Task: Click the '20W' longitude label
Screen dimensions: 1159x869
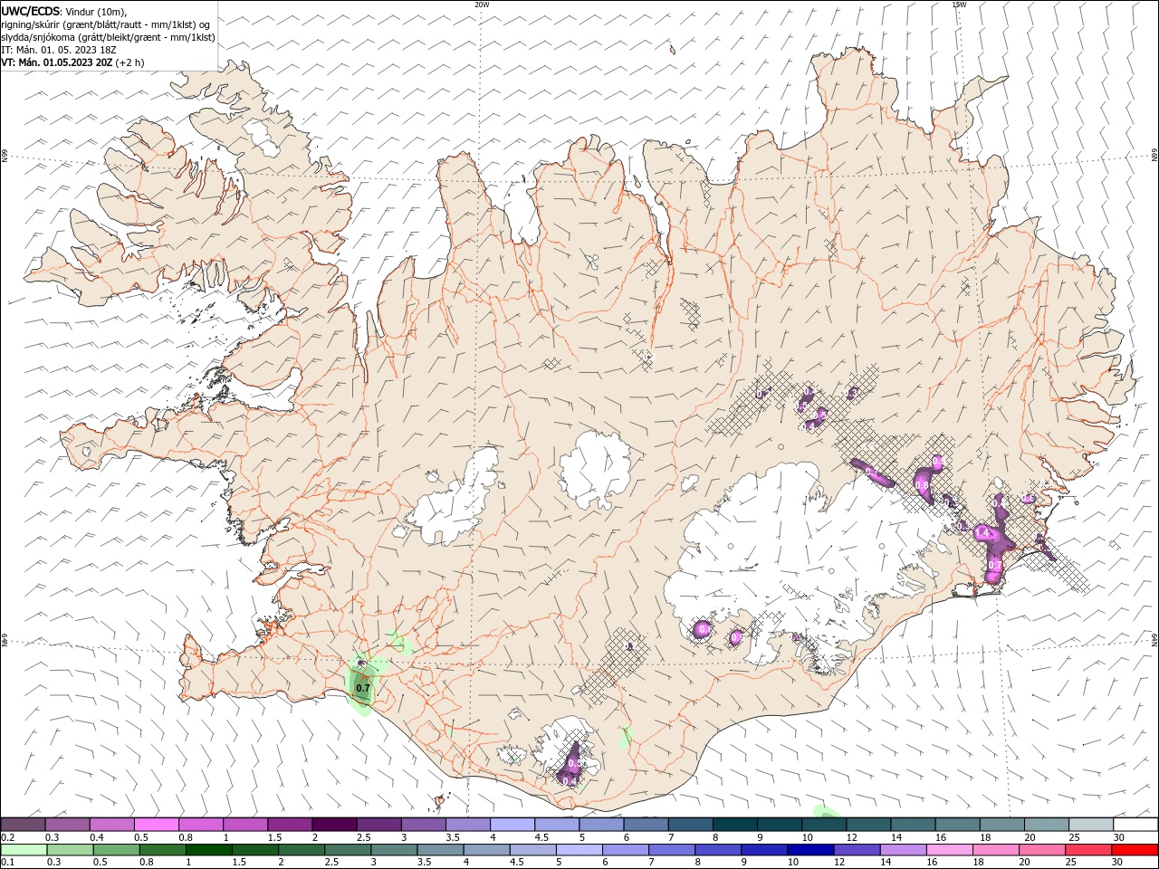Action: coord(482,5)
